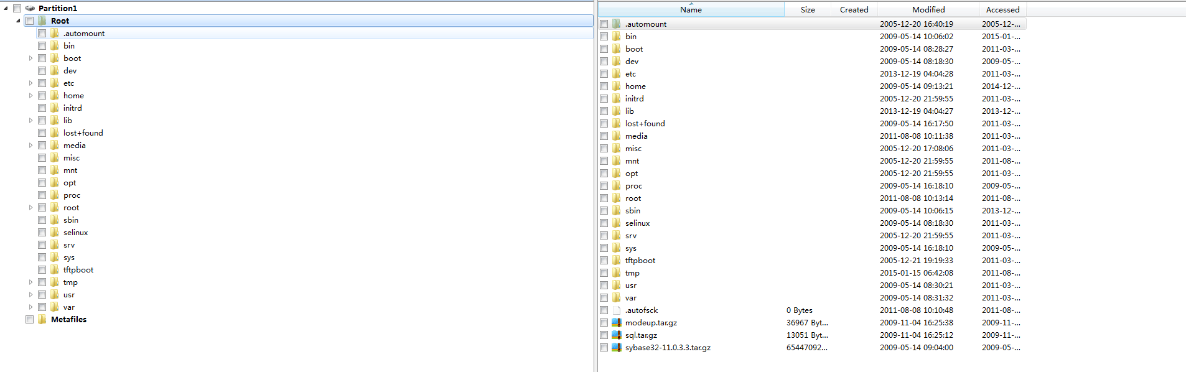Viewport: 1186px width, 372px height.
Task: Expand the tmp folder node
Action: 30,282
